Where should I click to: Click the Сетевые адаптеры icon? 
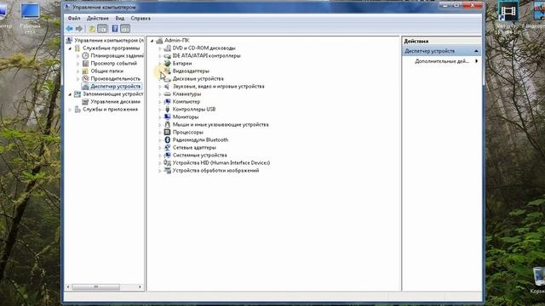pos(167,147)
